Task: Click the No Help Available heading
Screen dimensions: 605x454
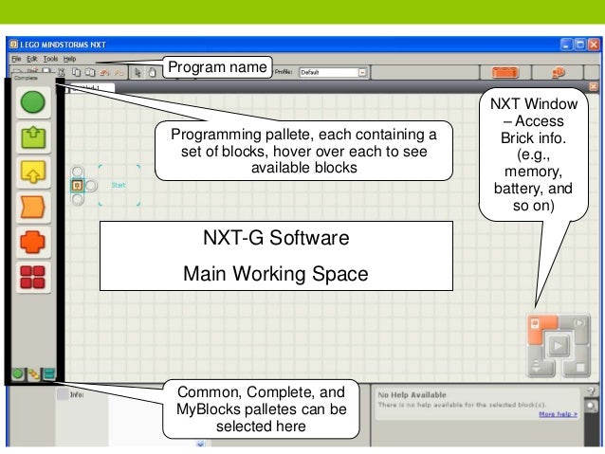Action: coord(412,394)
